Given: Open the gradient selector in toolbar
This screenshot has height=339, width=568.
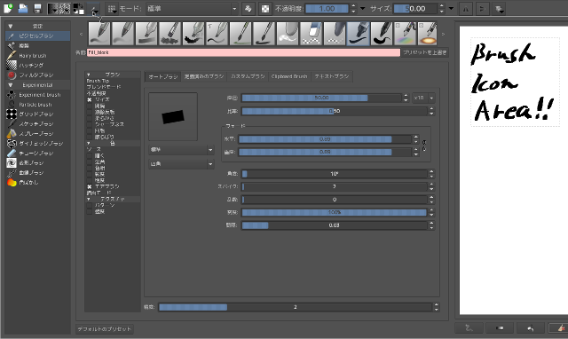Looking at the screenshot, I should pyautogui.click(x=53, y=8).
